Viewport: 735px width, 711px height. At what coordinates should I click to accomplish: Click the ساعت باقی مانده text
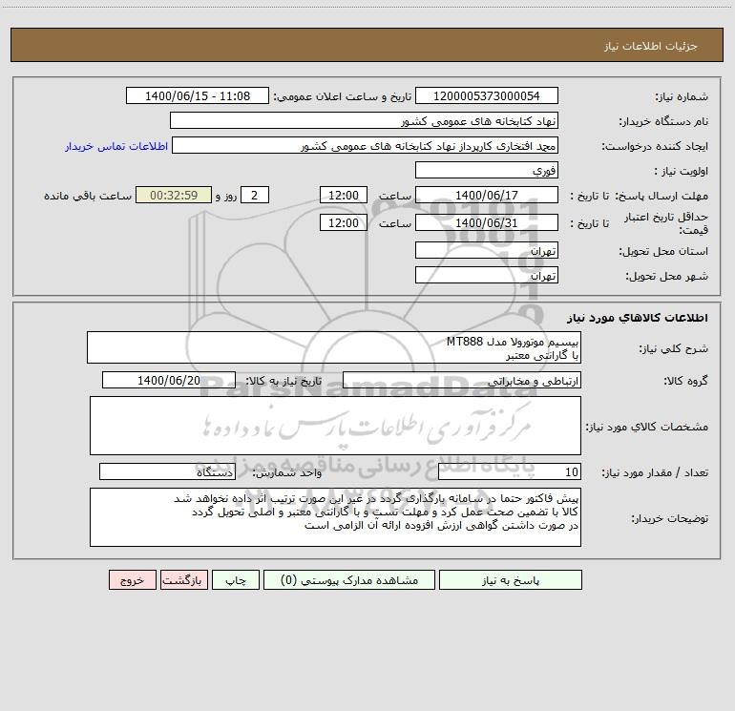point(88,196)
